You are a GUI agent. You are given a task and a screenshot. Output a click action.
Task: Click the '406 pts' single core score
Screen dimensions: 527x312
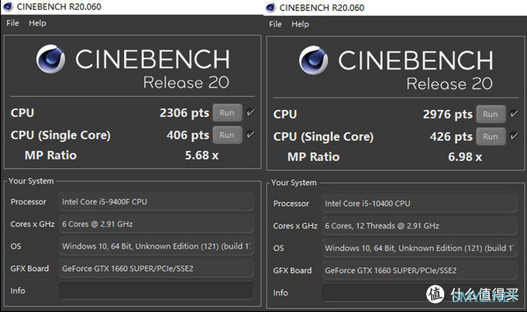tap(188, 135)
